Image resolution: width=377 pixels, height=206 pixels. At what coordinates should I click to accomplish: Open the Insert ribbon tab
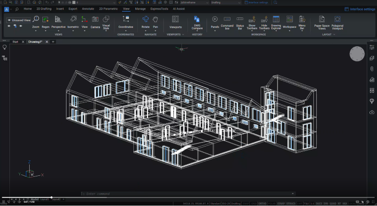pyautogui.click(x=60, y=9)
